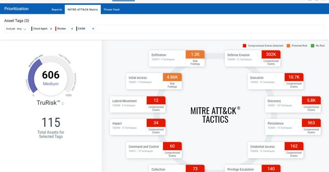Screen dimensions: 329x172
Task: Click the 34 compromised events badge
Action: pyautogui.click(x=156, y=123)
